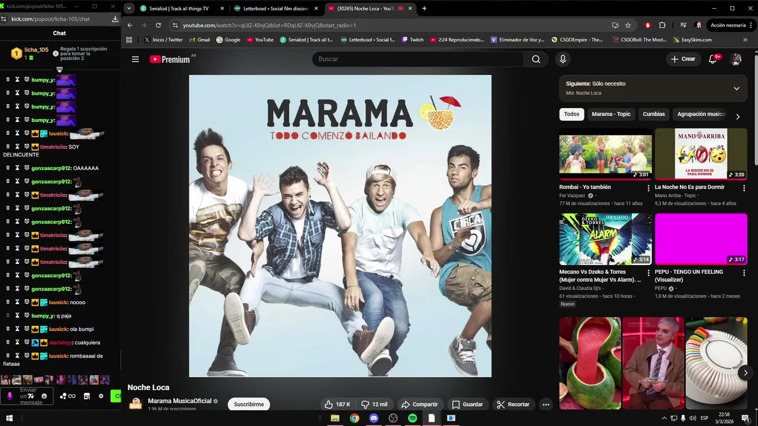This screenshot has width=758, height=426.
Task: Open Chrome media controls icon
Action: click(x=683, y=25)
